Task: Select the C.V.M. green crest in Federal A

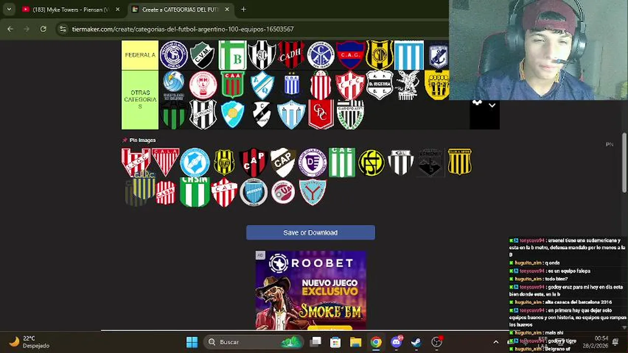Action: click(x=202, y=55)
